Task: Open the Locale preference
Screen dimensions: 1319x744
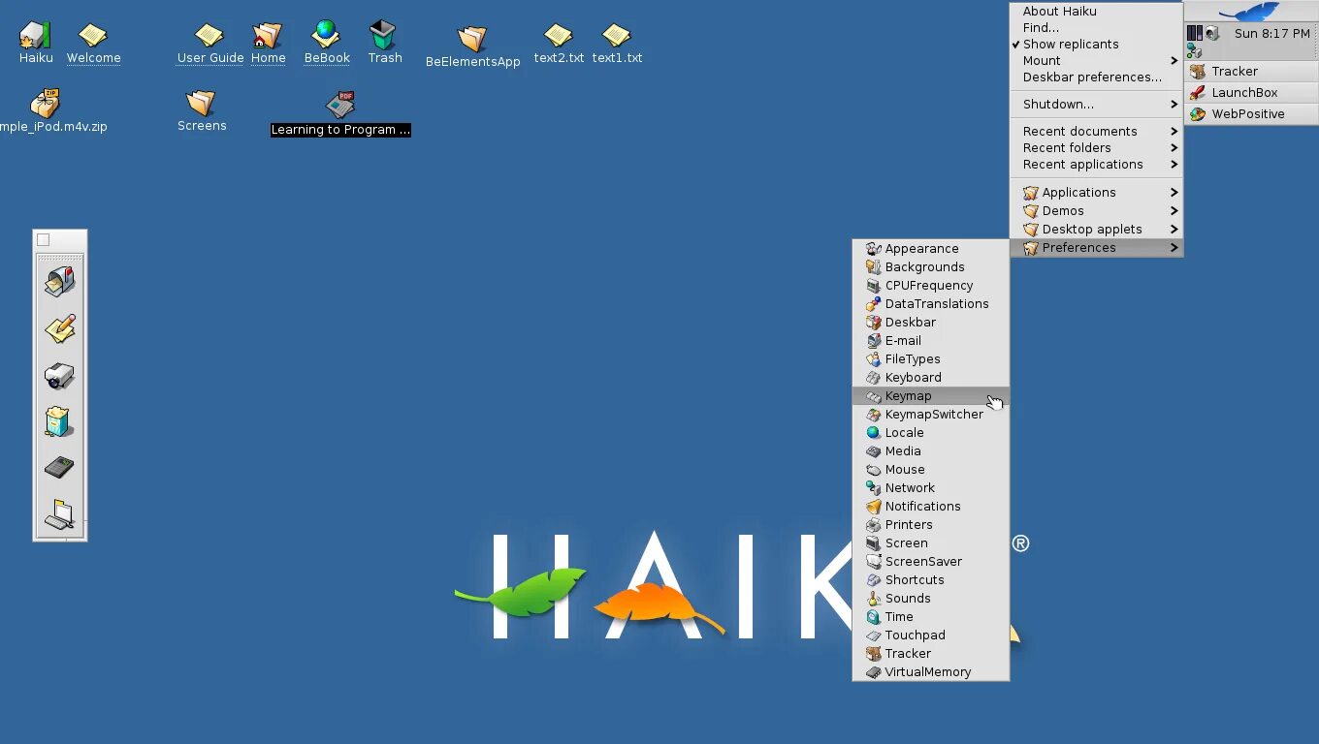Action: tap(931, 433)
